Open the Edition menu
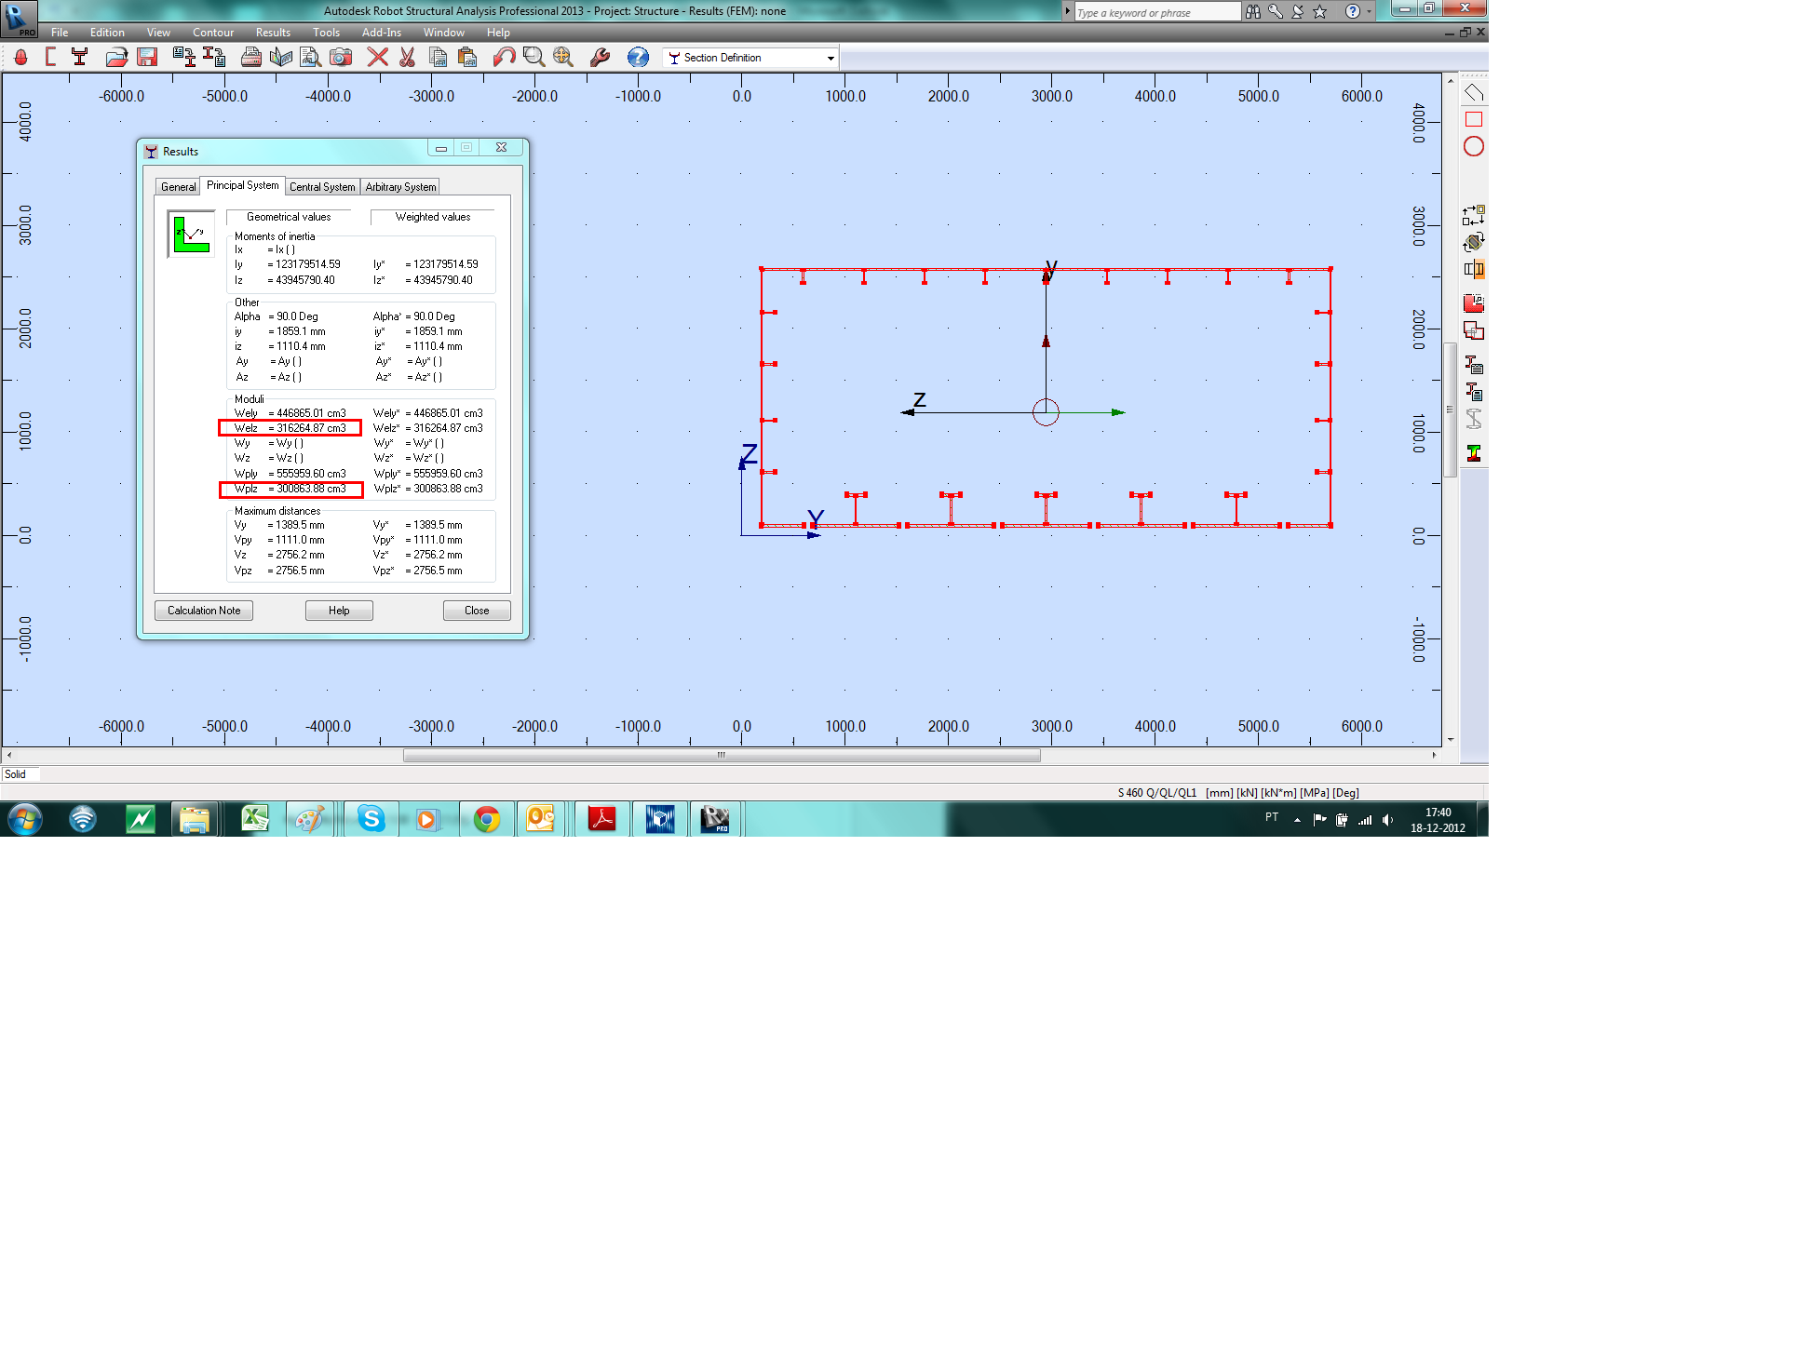1810x1357 pixels. coord(107,33)
